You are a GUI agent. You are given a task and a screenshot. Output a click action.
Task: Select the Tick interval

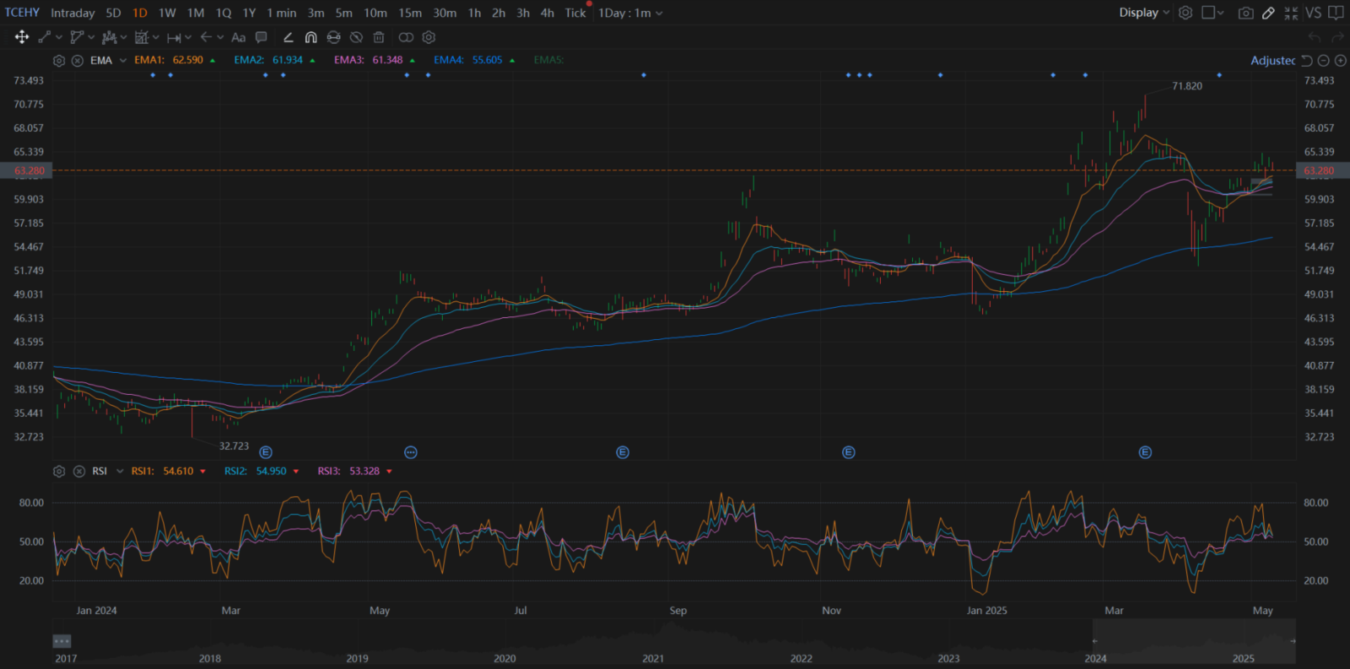(575, 13)
